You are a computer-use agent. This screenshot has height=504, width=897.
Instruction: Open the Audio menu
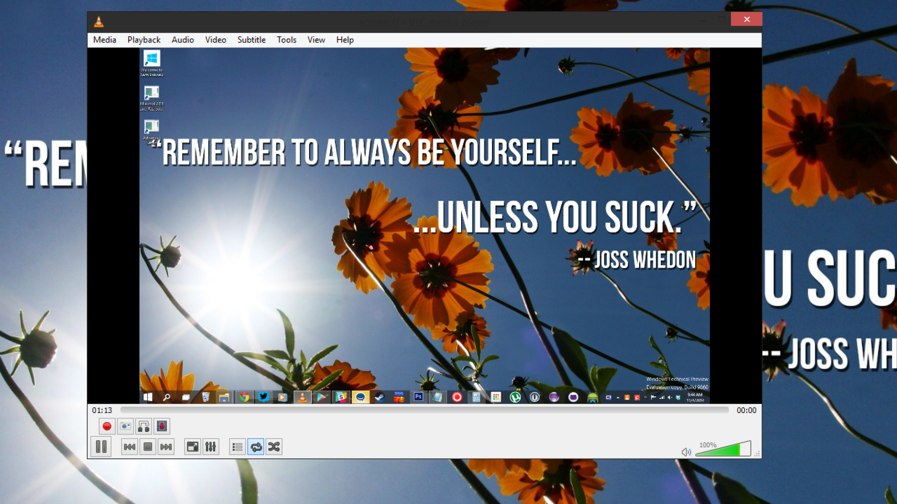click(183, 40)
